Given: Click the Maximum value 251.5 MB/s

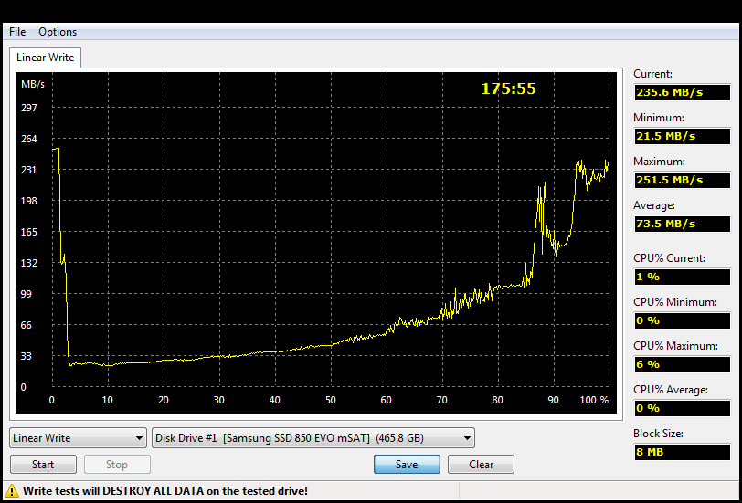Looking at the screenshot, I should pyautogui.click(x=682, y=180).
